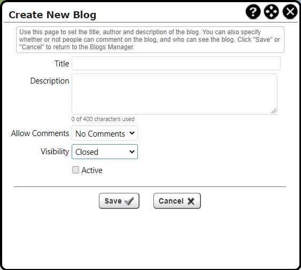Click the four-arrow move dialog icon
The width and height of the screenshot is (301, 270).
pos(272,12)
